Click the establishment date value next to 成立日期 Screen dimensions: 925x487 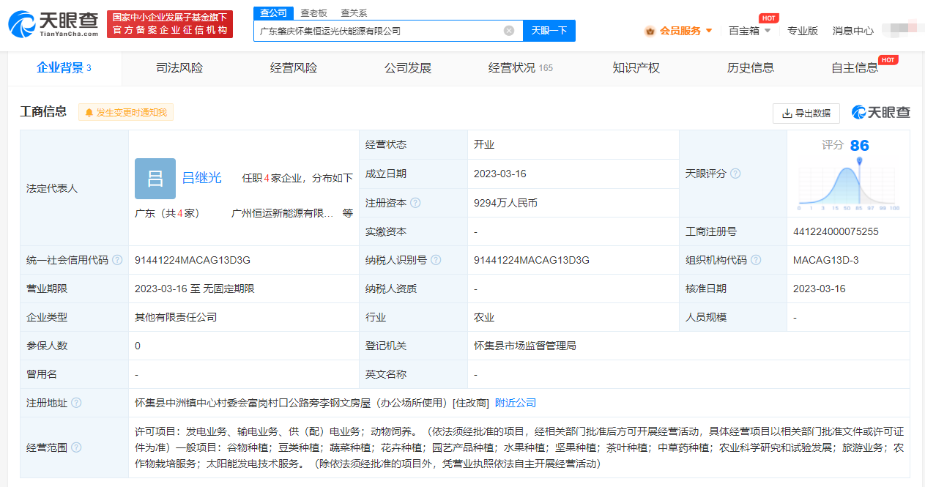tap(500, 174)
